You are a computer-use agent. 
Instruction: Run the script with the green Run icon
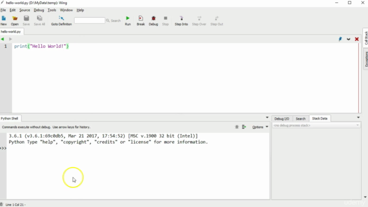pyautogui.click(x=128, y=21)
